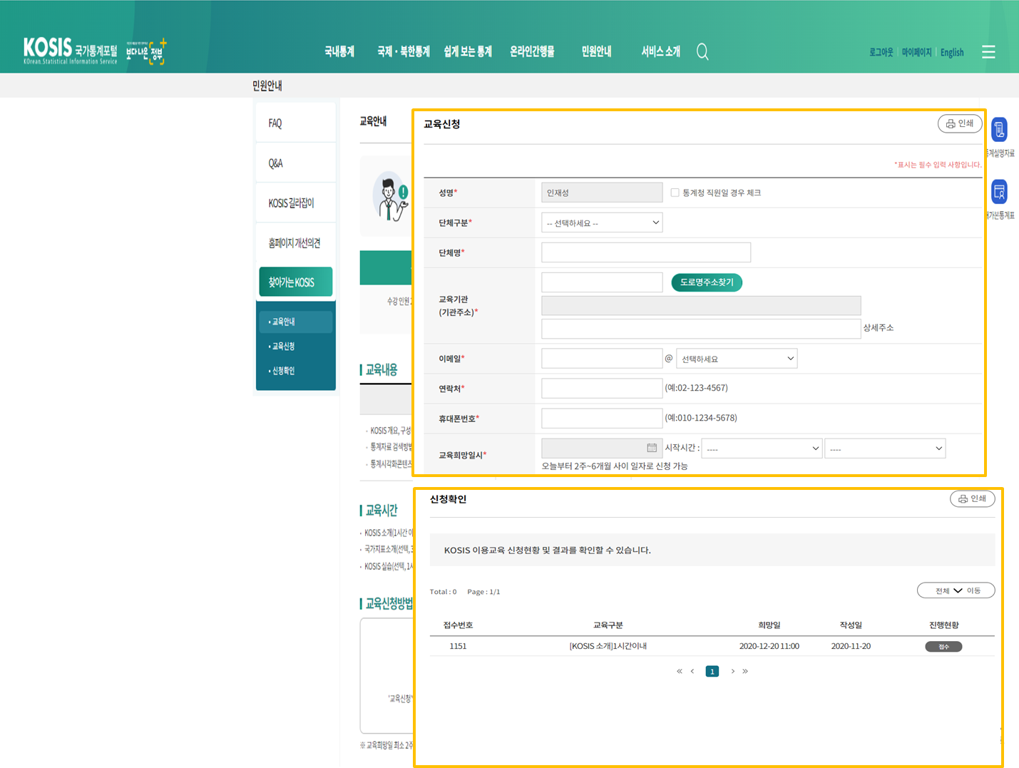Open the calendar icon in 교육희망일시 field
Image resolution: width=1019 pixels, height=768 pixels.
pos(652,448)
